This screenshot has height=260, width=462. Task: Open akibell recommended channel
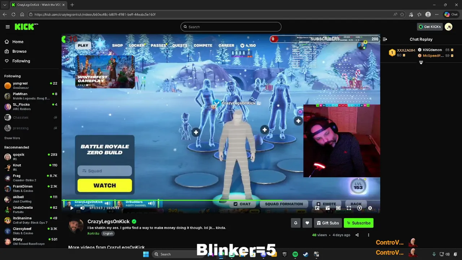[31, 199]
